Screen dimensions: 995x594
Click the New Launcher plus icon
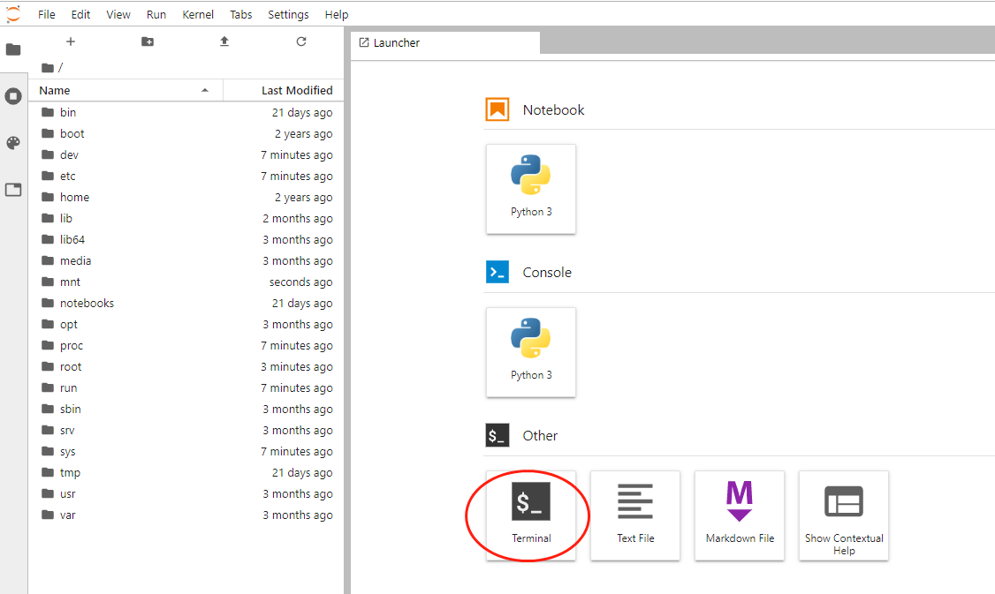point(71,41)
